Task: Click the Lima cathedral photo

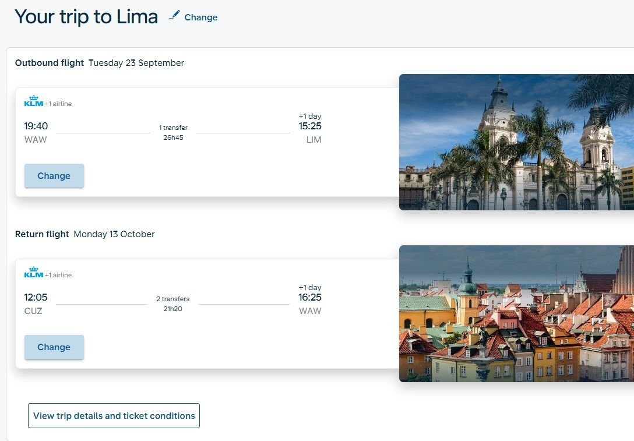Action: click(x=516, y=142)
